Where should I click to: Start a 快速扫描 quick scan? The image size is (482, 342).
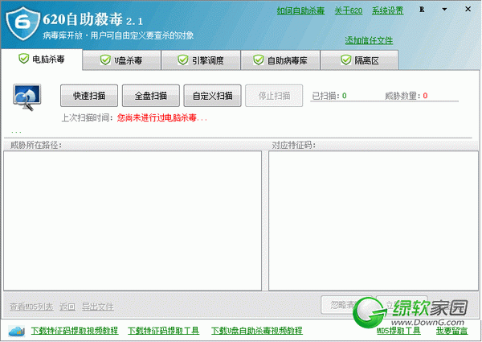[89, 96]
